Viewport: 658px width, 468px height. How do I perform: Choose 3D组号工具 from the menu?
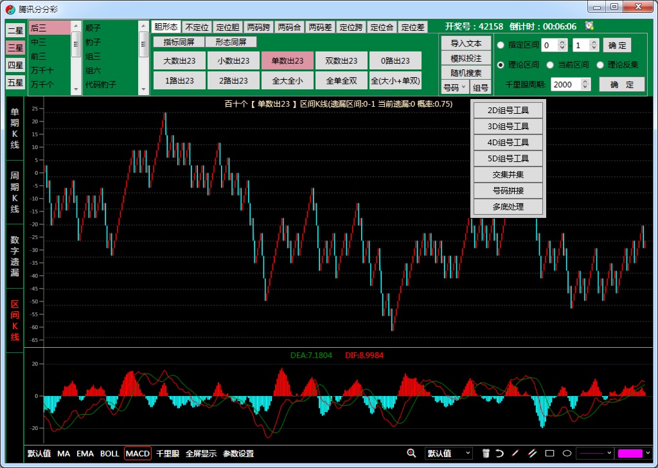pyautogui.click(x=508, y=126)
